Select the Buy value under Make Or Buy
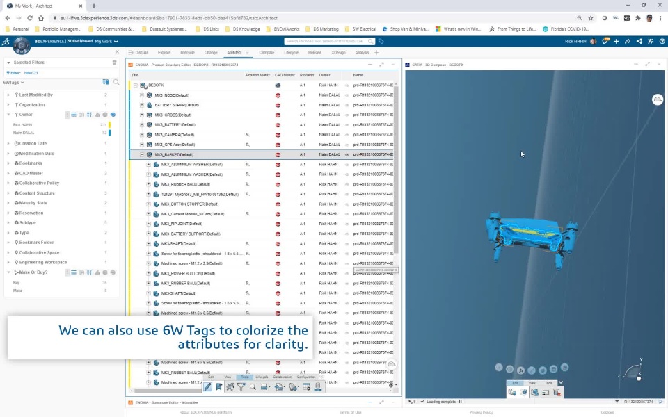This screenshot has width=668, height=417. (x=16, y=283)
